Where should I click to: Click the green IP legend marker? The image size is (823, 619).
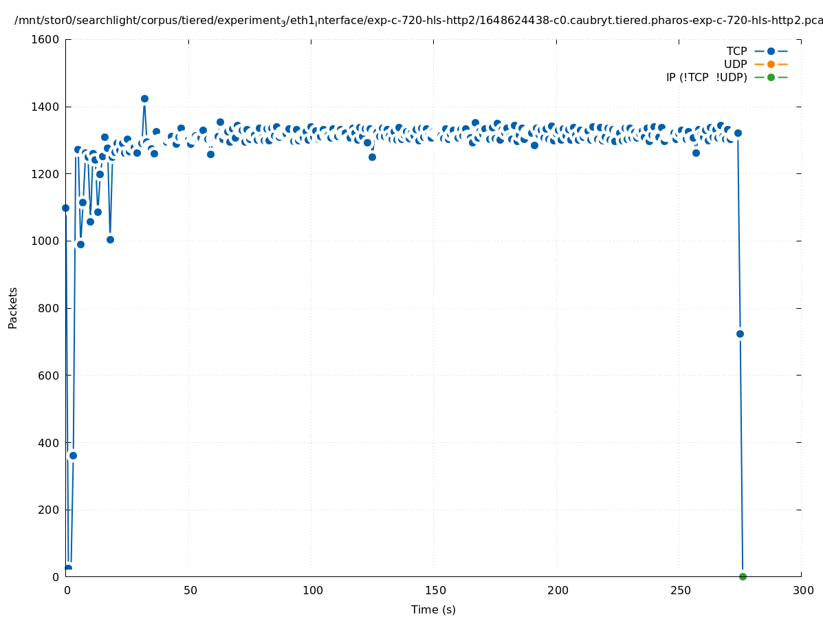coord(771,77)
